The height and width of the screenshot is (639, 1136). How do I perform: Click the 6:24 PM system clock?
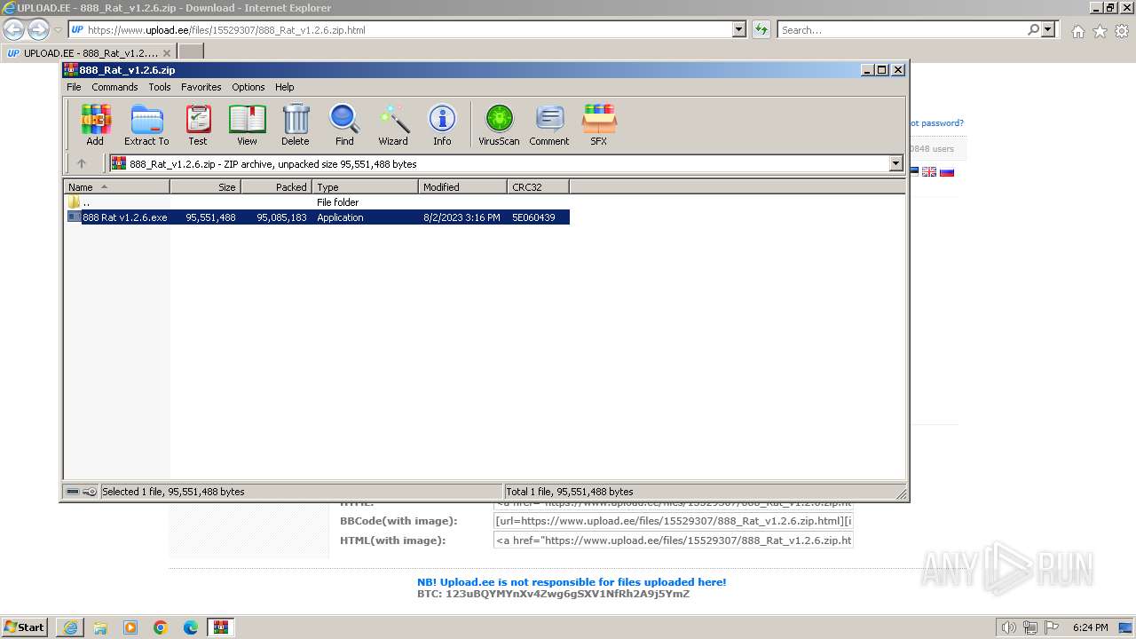point(1091,627)
